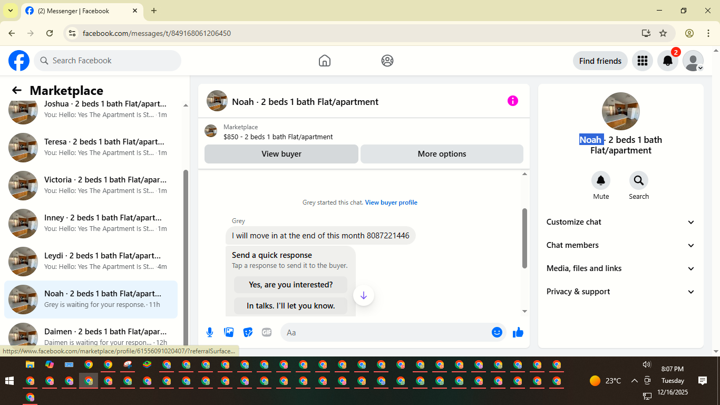This screenshot has height=405, width=720.
Task: Click the conversation list scrollbar
Action: click(186, 258)
